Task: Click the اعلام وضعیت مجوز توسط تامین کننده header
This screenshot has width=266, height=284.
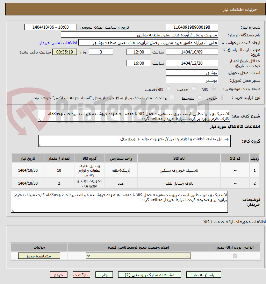Action: 138,247
